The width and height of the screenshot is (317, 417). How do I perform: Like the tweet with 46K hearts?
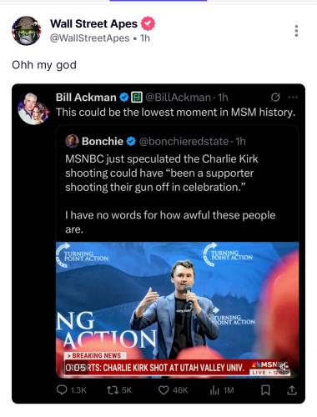[x=173, y=390]
